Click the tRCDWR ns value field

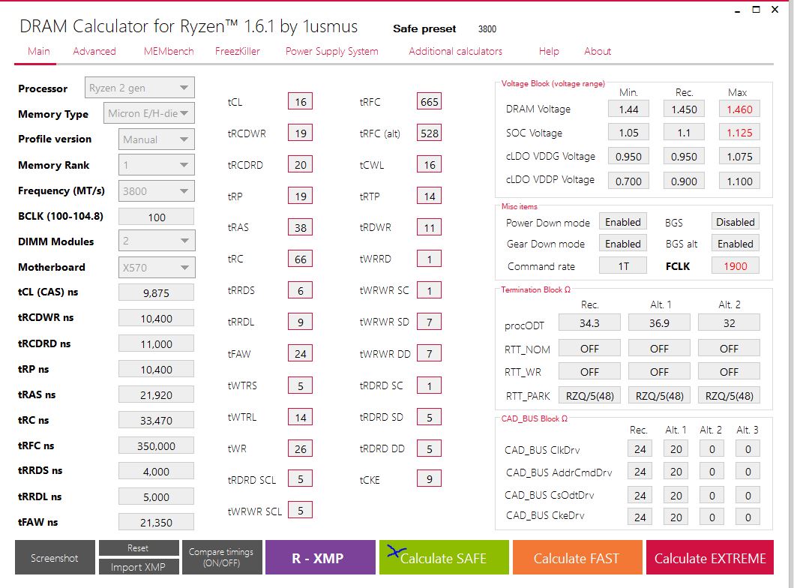[156, 318]
